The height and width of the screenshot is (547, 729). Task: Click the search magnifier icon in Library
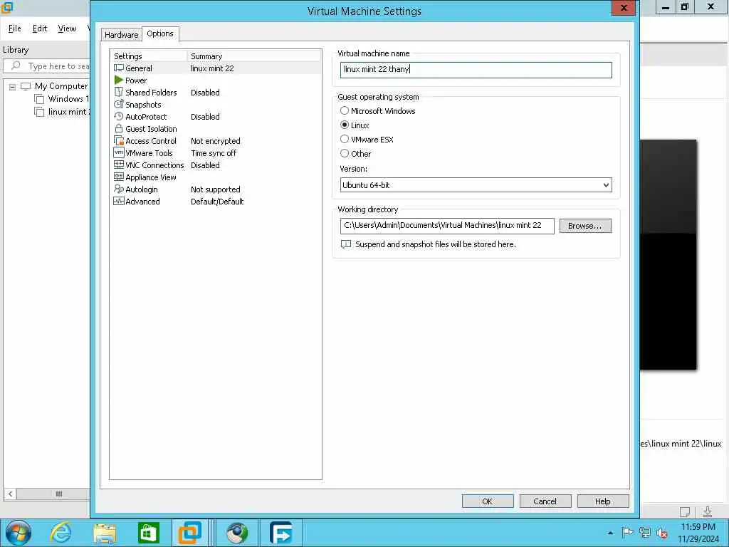pos(16,66)
